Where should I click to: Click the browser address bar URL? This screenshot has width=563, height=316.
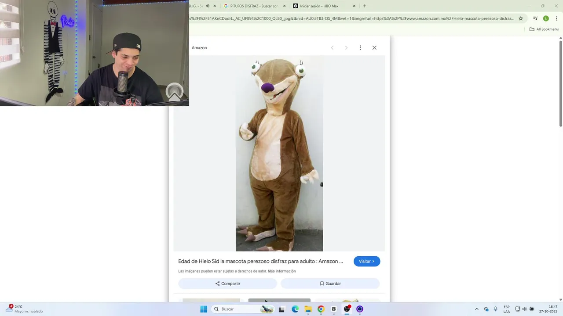352,18
